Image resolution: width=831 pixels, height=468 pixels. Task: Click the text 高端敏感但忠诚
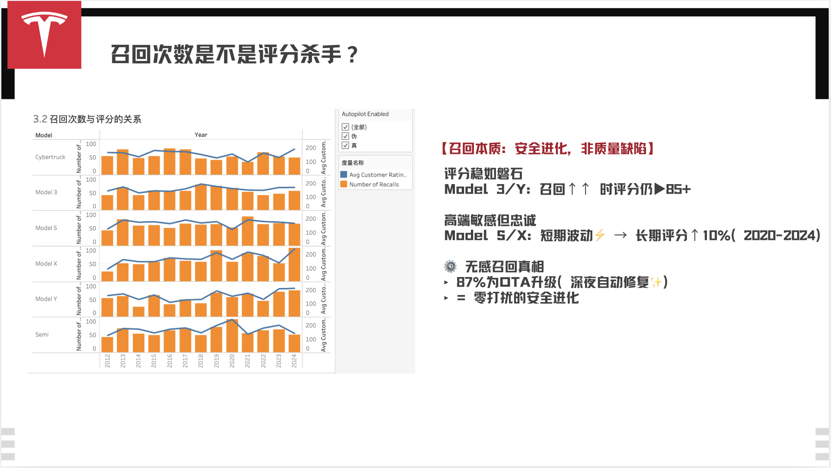click(x=490, y=220)
